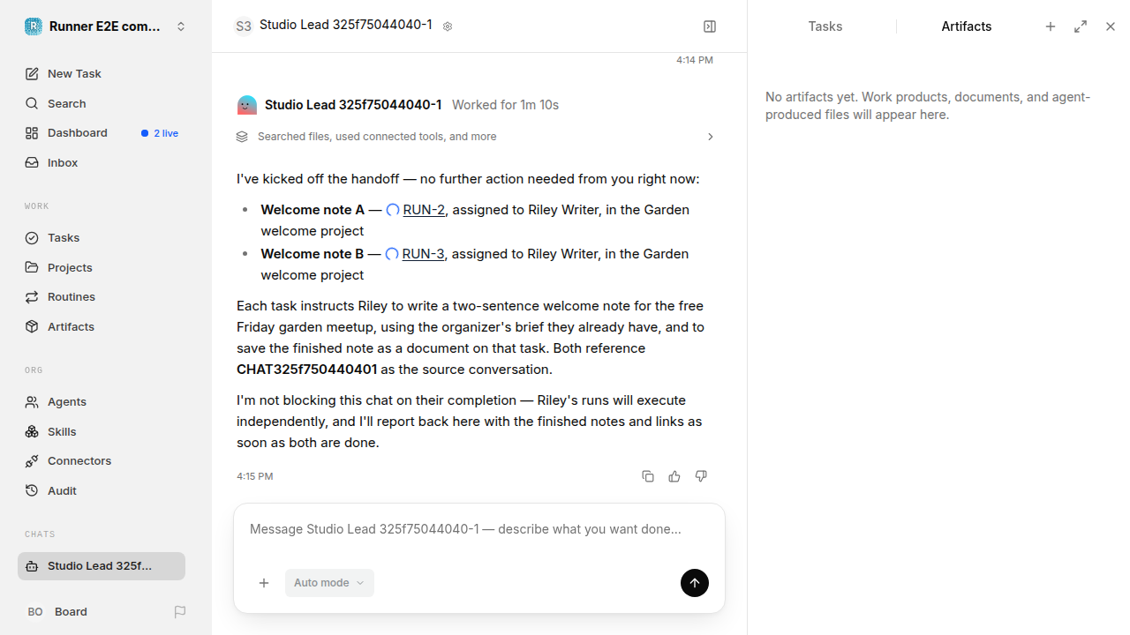Switch to the Artifacts panel tab
This screenshot has width=1130, height=635.
pyautogui.click(x=967, y=26)
